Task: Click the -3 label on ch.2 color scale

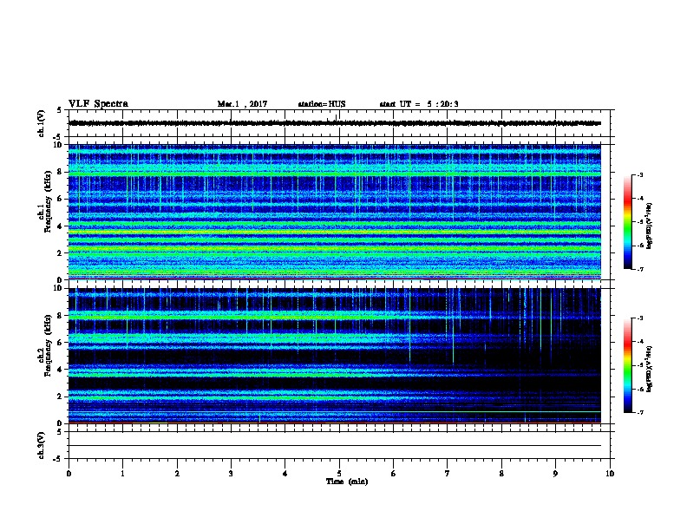Action: [640, 318]
